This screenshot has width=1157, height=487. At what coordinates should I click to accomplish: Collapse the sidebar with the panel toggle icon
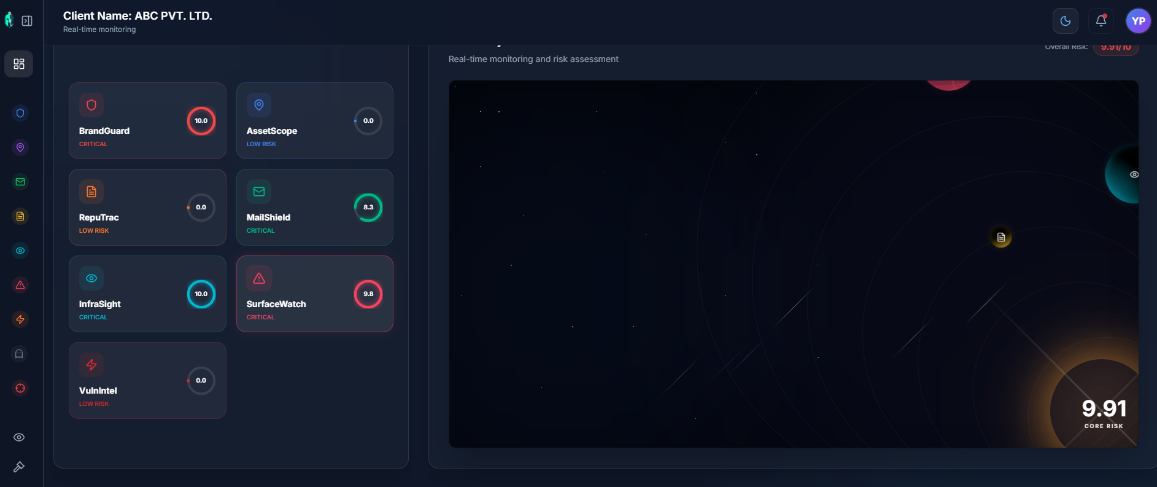coord(27,21)
